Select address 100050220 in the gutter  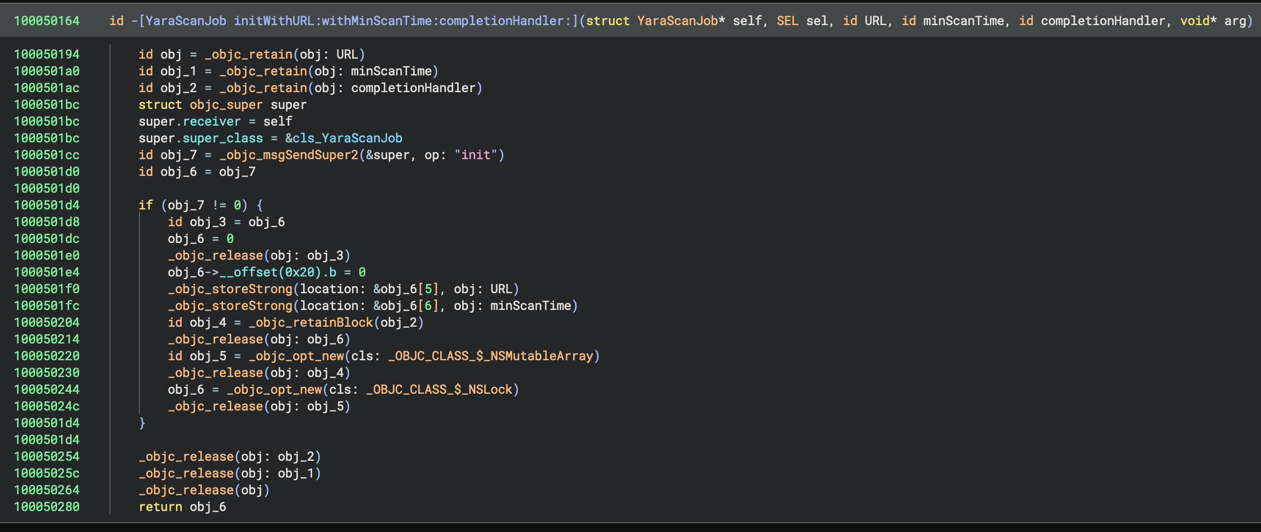pos(47,356)
